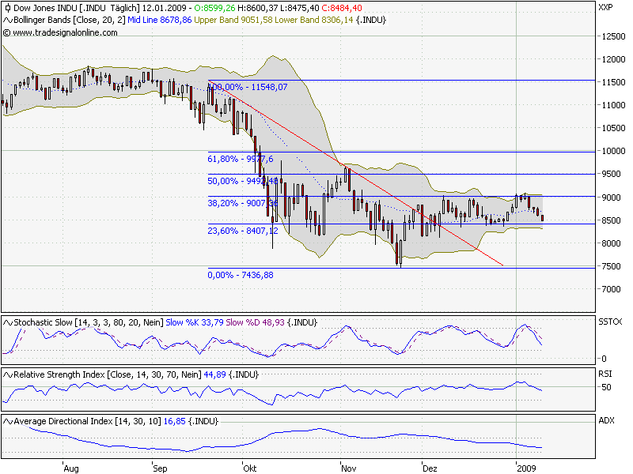This screenshot has height=474, width=633.
Task: Select the Dow Jones INDU candlestick icon
Action: click(7, 7)
